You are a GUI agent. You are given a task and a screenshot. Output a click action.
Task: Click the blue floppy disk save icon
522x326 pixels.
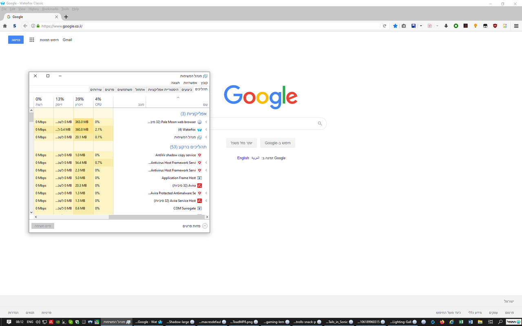pyautogui.click(x=414, y=26)
